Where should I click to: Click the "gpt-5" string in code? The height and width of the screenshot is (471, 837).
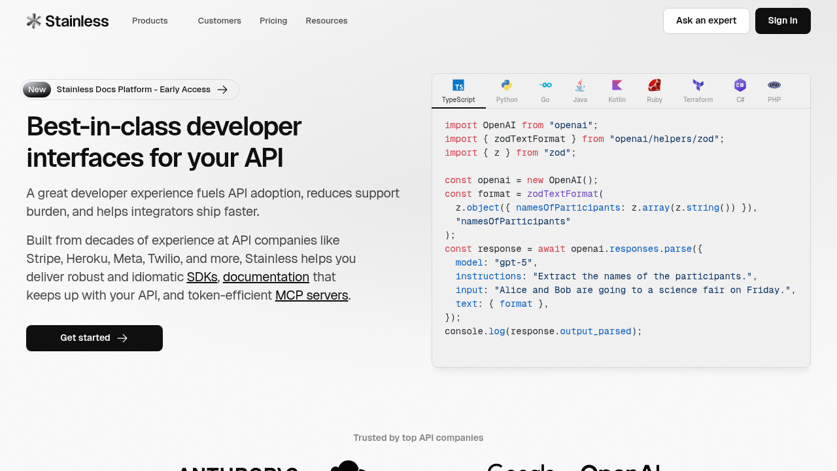click(x=513, y=262)
